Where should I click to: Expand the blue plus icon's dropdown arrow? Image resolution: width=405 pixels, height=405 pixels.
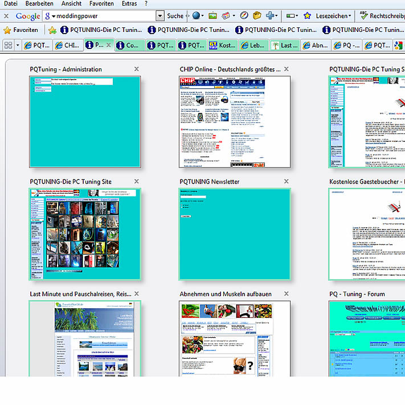point(276,16)
